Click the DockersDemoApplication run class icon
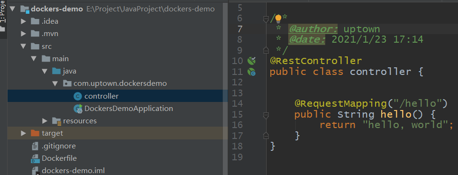Screen dimensions: 458x175 (x=78, y=109)
